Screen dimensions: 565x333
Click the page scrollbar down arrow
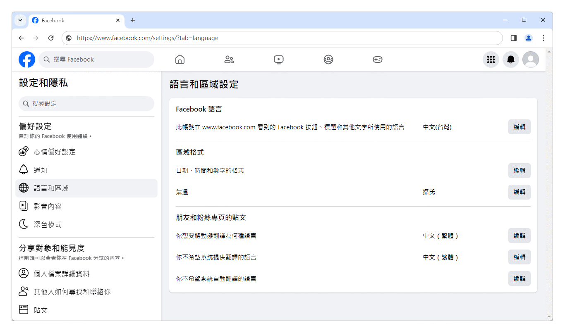[x=549, y=317]
